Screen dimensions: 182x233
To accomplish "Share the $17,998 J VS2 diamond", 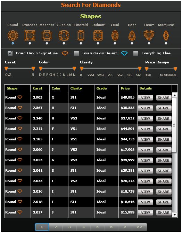I will [x=163, y=150].
